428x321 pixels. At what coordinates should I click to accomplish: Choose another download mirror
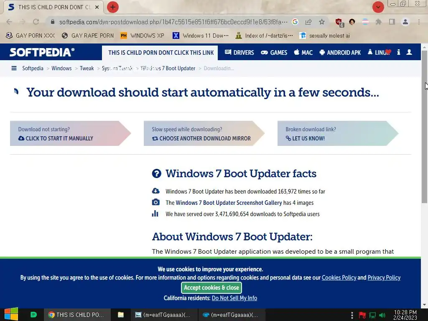tap(204, 133)
